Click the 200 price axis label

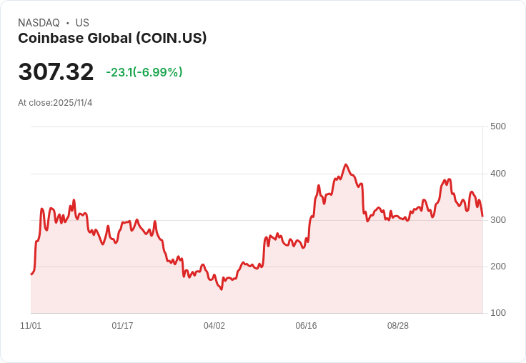coord(498,267)
